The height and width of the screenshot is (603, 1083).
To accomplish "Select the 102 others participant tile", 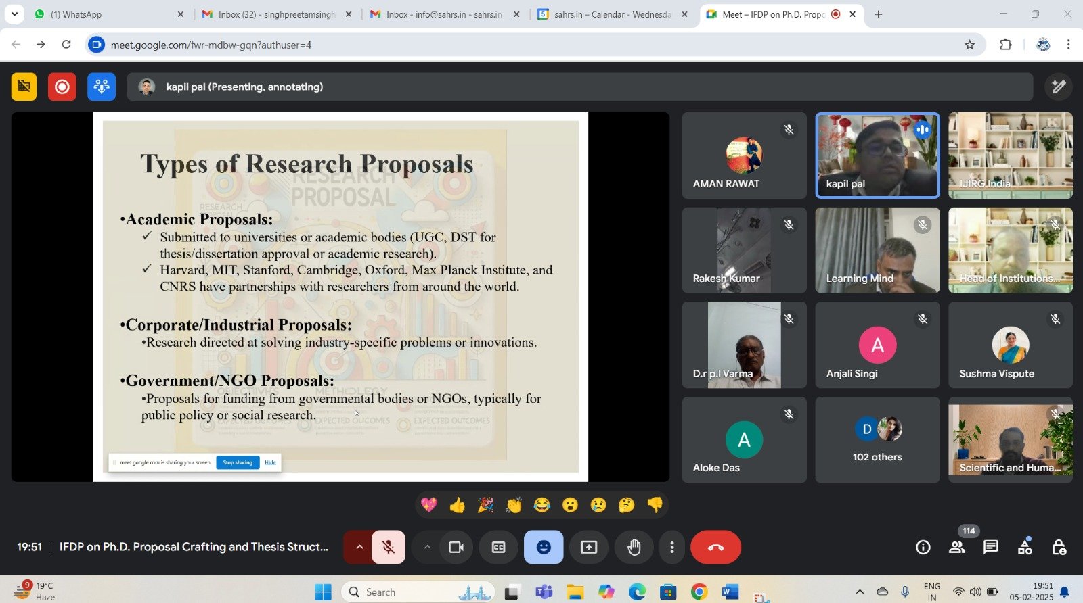I will 877,440.
